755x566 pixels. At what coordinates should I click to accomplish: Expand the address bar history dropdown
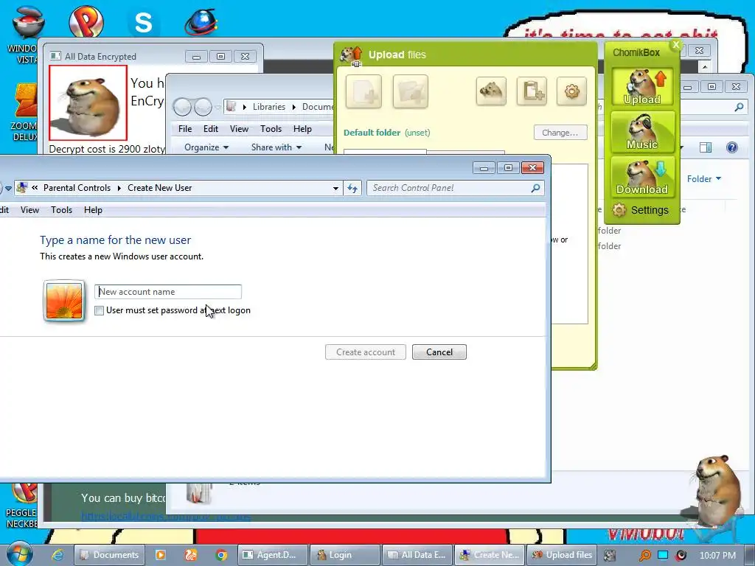[x=335, y=188]
